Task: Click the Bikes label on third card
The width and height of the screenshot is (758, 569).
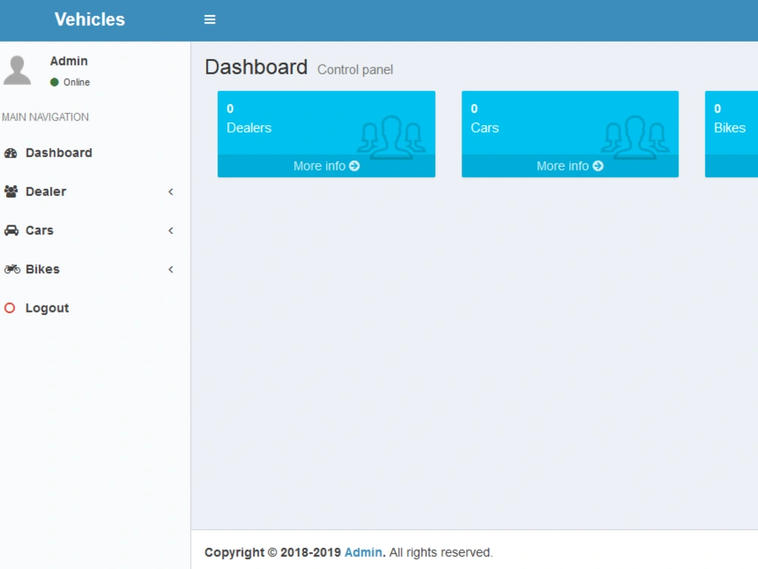Action: click(730, 127)
